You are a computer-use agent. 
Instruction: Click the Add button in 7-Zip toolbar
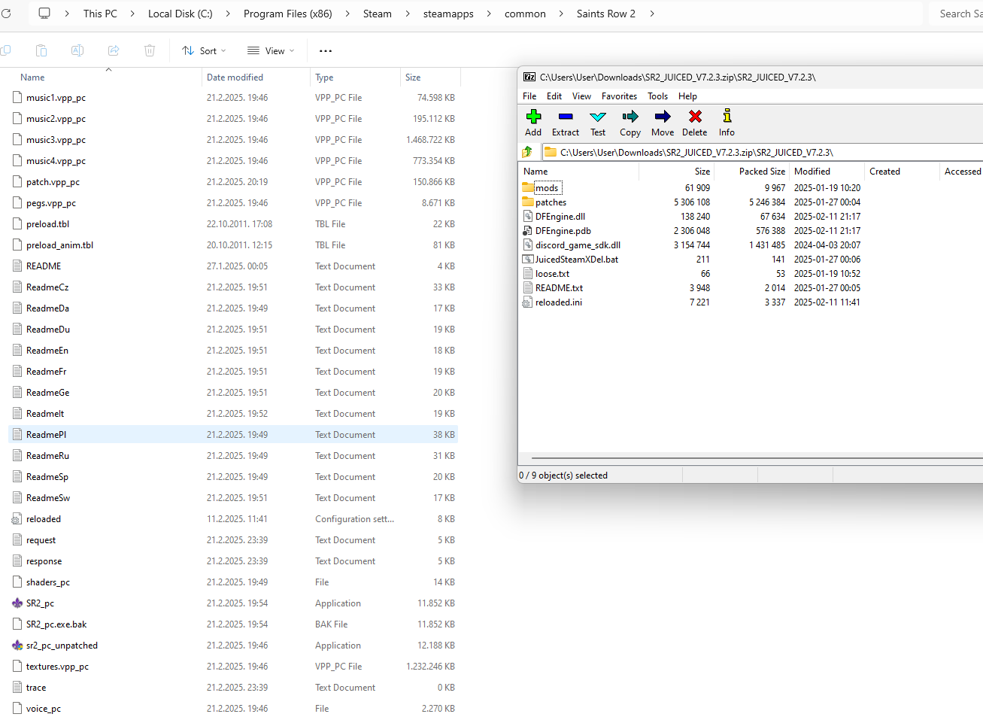533,123
